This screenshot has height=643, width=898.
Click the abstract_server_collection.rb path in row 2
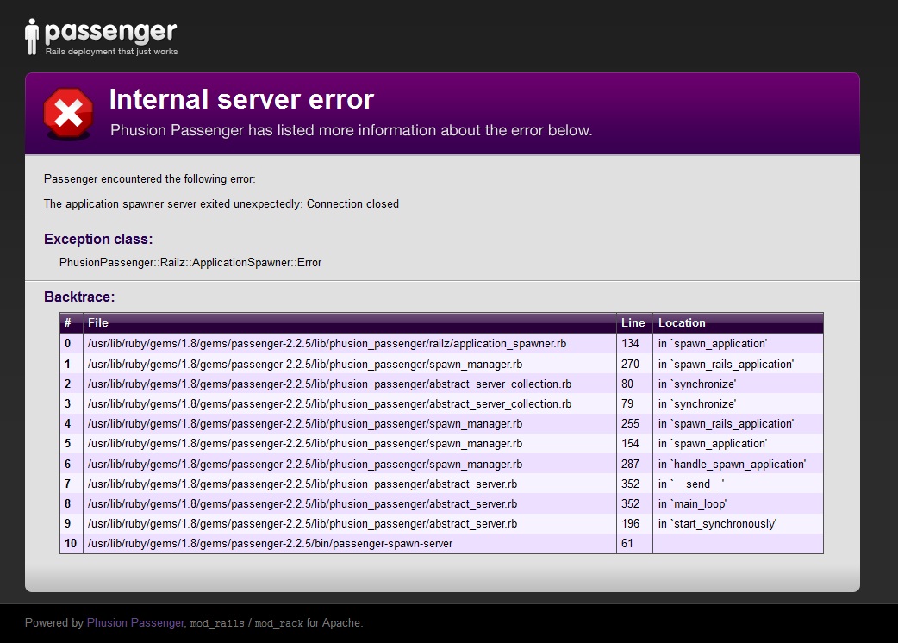[329, 384]
